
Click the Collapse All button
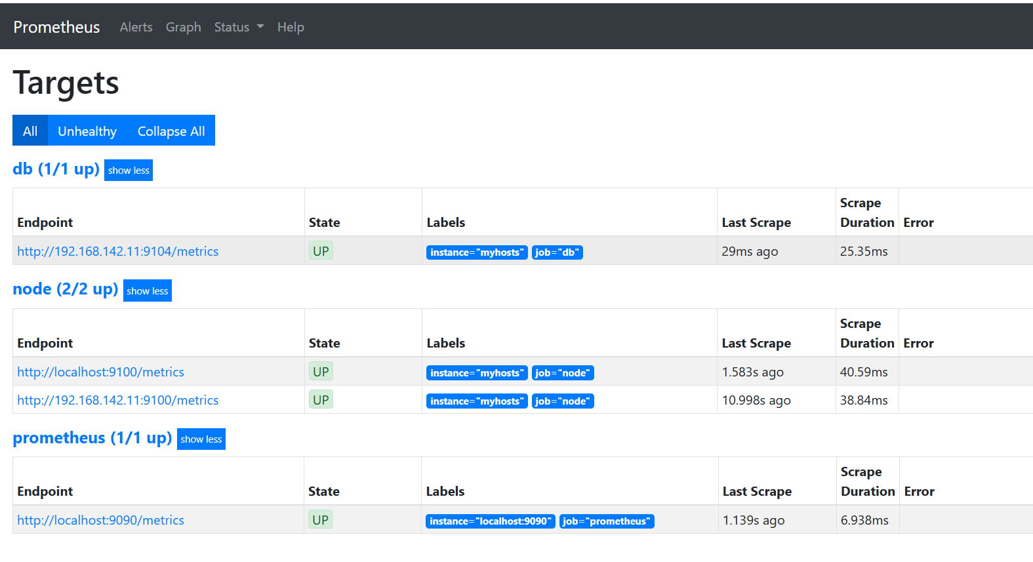[171, 130]
